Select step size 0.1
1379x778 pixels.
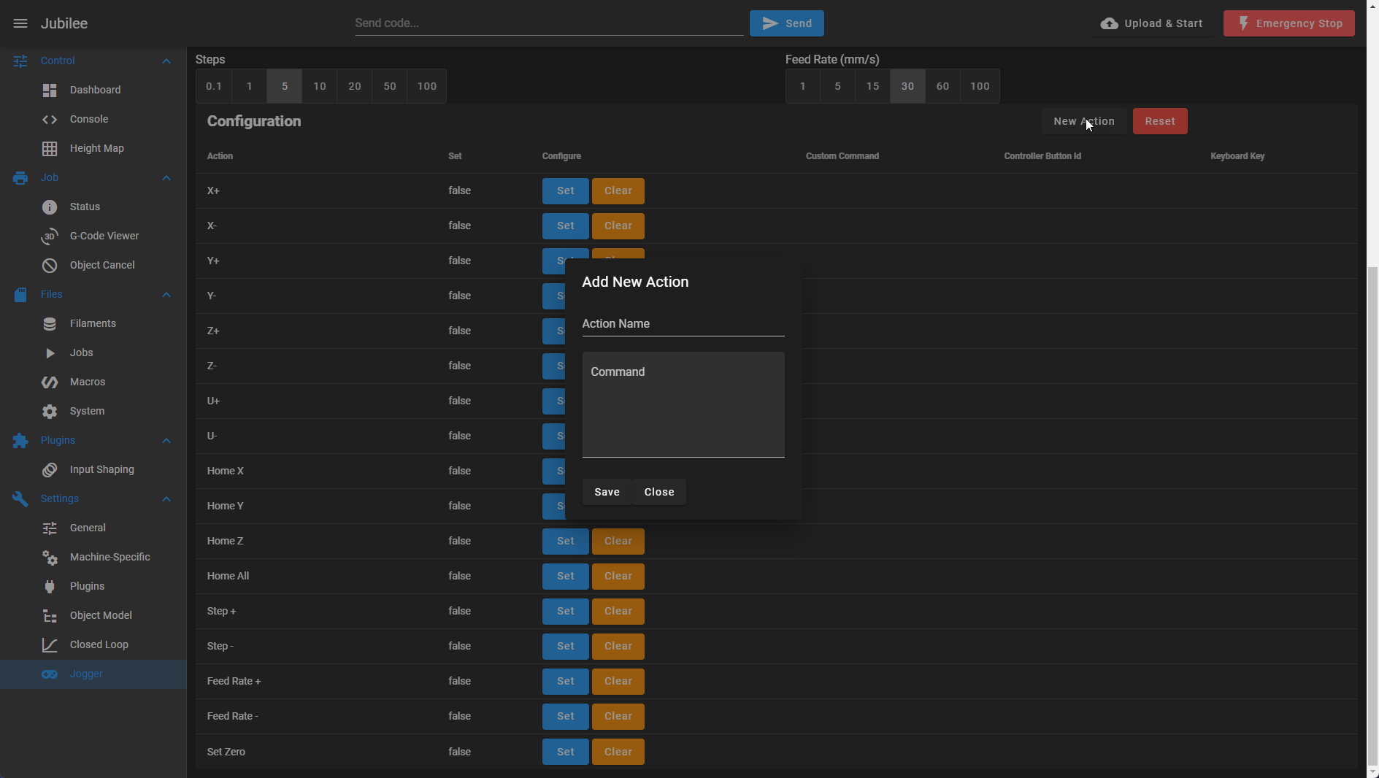(214, 86)
